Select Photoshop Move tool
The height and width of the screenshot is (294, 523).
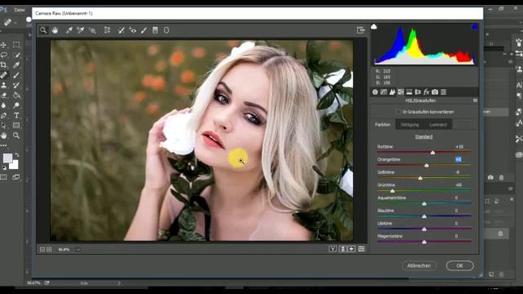click(x=4, y=45)
